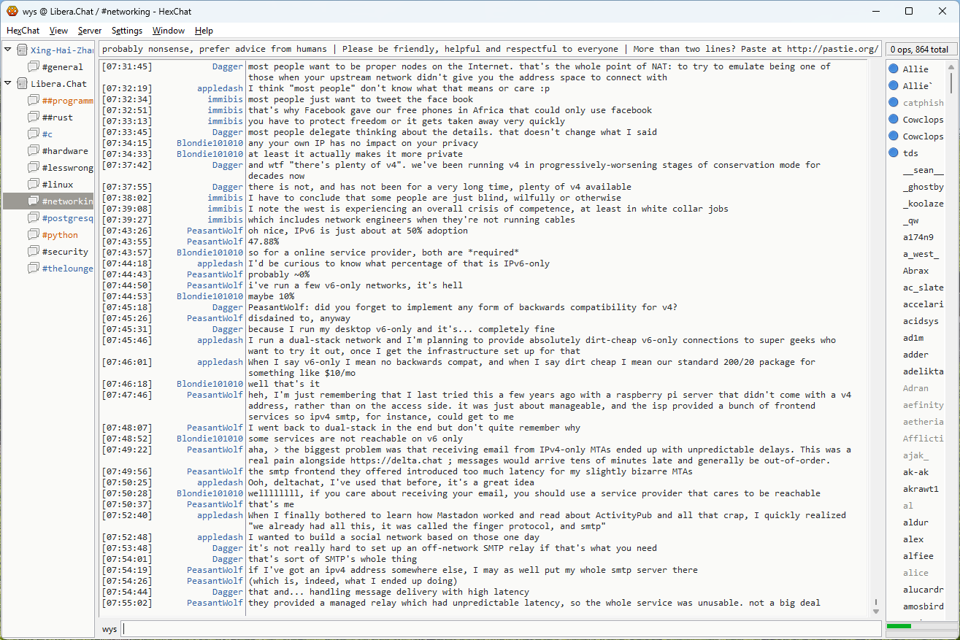Click the channel topic bar
Viewport: 960px width, 640px height.
coord(490,49)
